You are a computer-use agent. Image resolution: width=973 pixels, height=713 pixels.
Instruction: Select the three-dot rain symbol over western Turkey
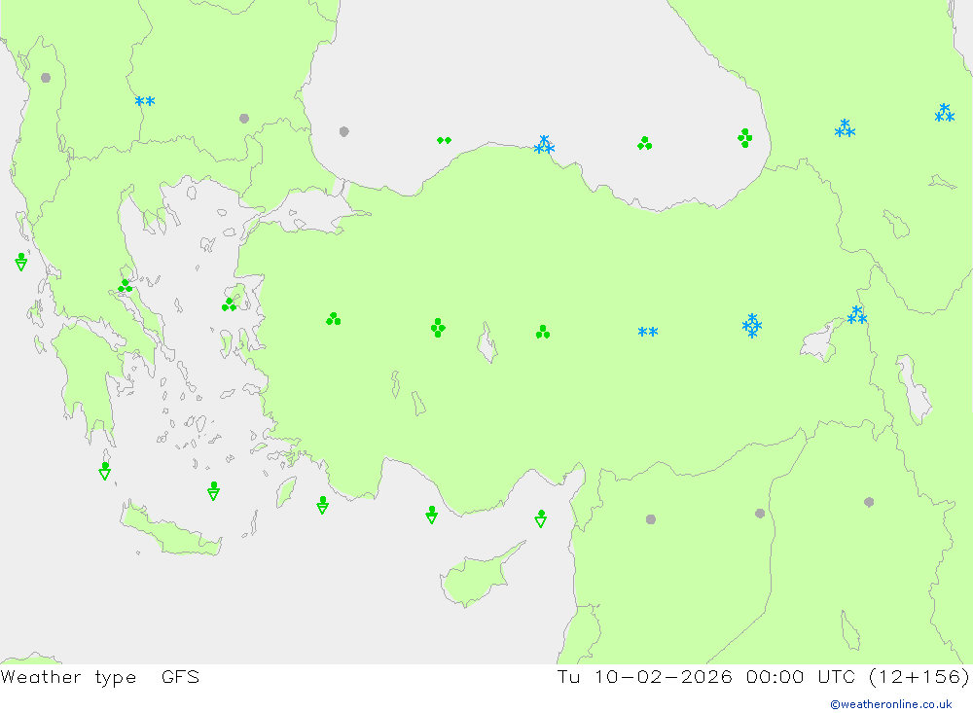[333, 319]
